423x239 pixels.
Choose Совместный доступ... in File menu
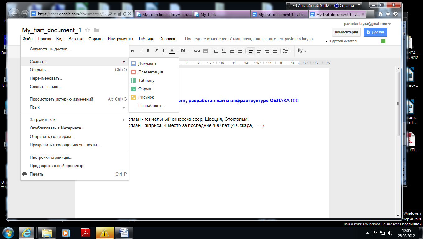(75, 49)
